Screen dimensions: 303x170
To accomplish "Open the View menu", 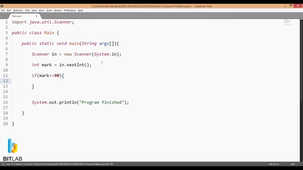I will point(34,10).
